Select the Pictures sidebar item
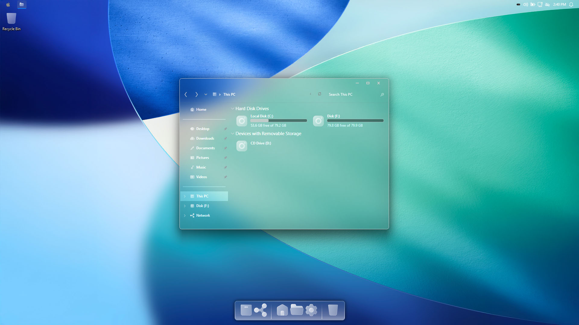579x325 pixels. point(203,158)
